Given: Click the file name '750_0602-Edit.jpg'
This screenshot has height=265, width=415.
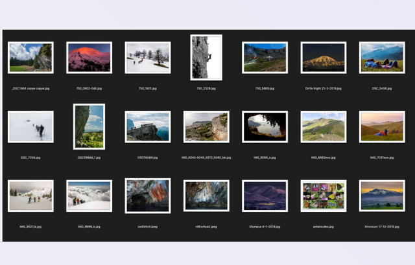Looking at the screenshot, I should coord(89,89).
